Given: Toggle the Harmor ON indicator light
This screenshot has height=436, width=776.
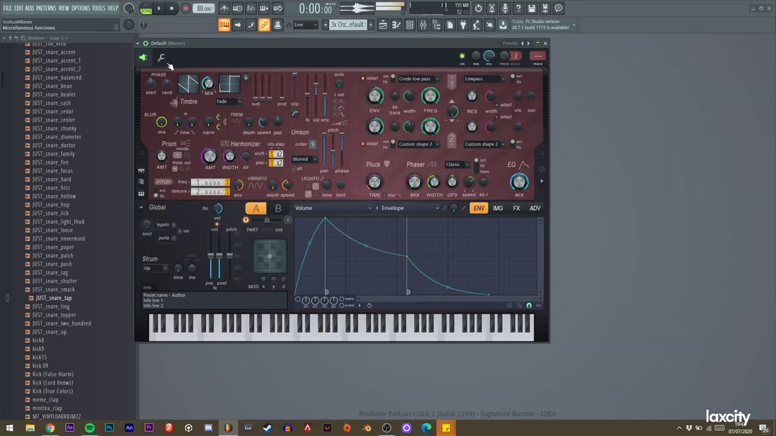Looking at the screenshot, I should tap(462, 56).
